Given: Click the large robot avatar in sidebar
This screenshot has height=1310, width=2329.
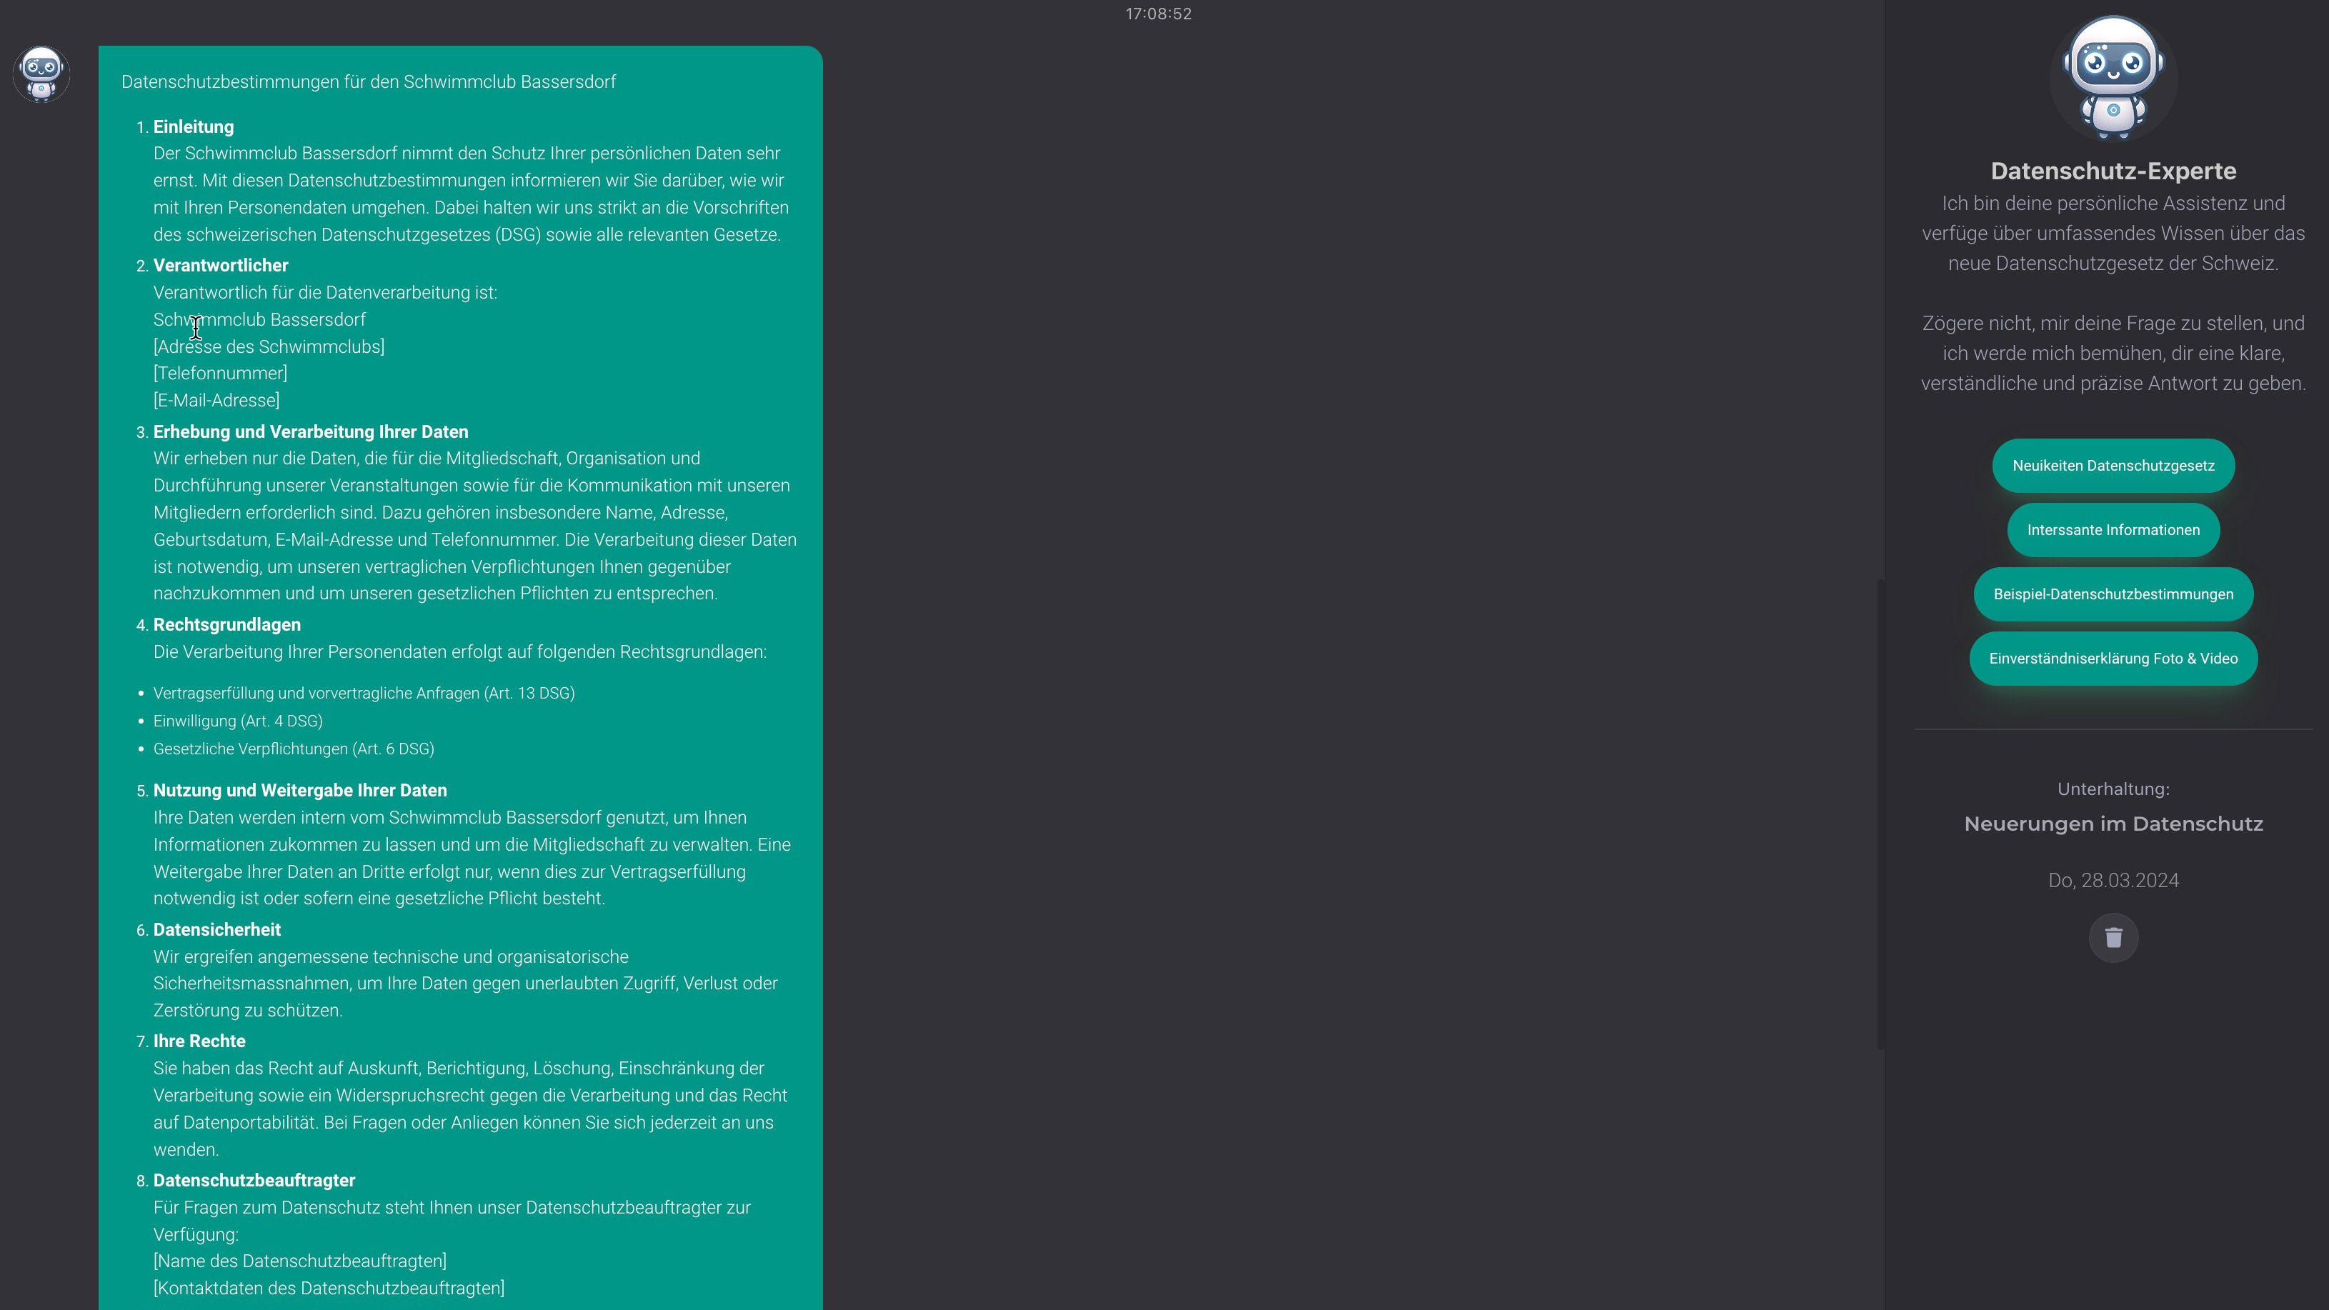Looking at the screenshot, I should [x=2113, y=77].
